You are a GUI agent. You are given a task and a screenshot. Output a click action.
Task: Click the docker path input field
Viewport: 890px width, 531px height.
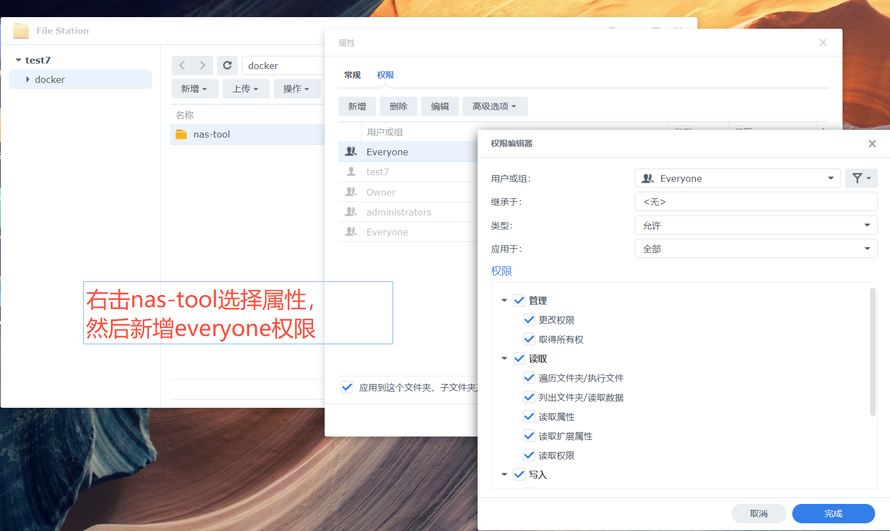coord(283,65)
